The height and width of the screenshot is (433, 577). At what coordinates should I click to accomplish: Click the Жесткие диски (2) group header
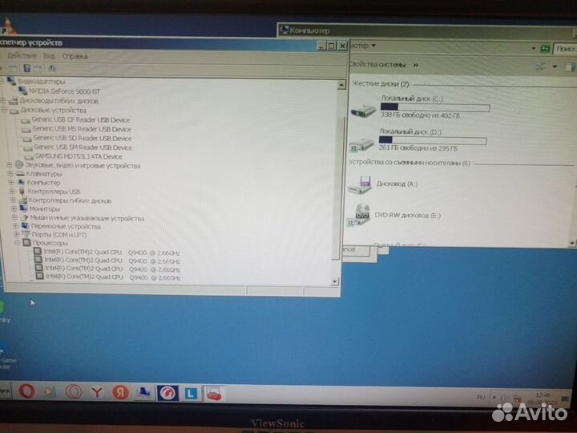tap(381, 83)
